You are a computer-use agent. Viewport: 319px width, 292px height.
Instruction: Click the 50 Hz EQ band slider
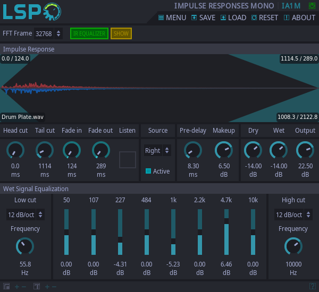click(x=66, y=232)
